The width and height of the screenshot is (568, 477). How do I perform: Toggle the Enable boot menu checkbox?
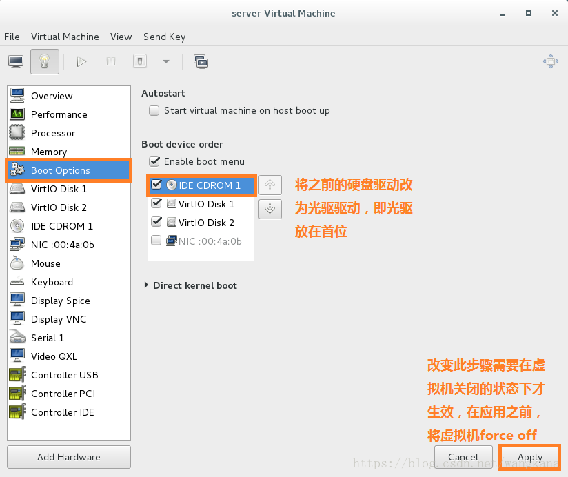(154, 161)
